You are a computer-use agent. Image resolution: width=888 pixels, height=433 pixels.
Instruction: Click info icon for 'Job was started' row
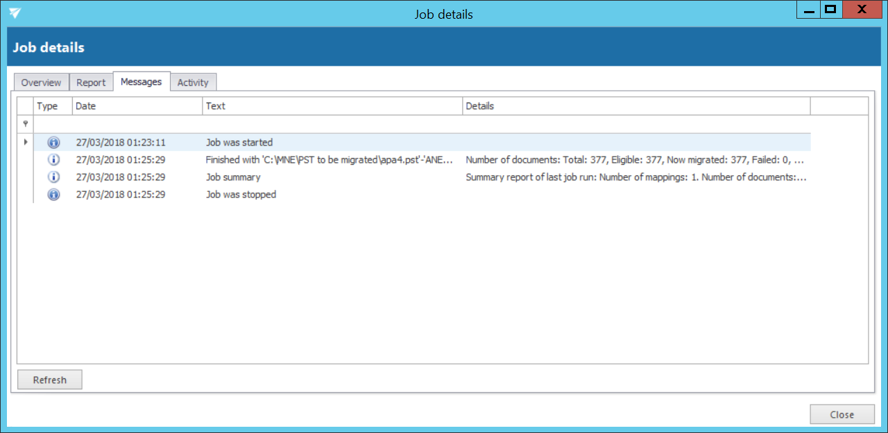pos(53,142)
